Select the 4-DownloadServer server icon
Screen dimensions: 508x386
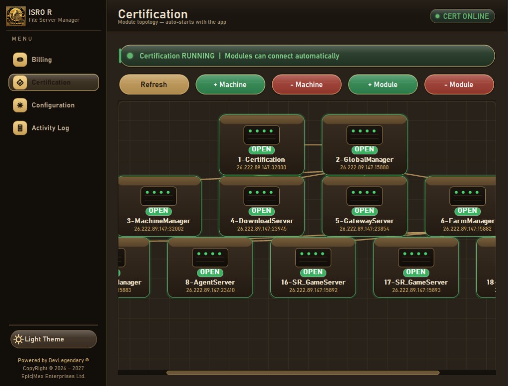coord(261,196)
